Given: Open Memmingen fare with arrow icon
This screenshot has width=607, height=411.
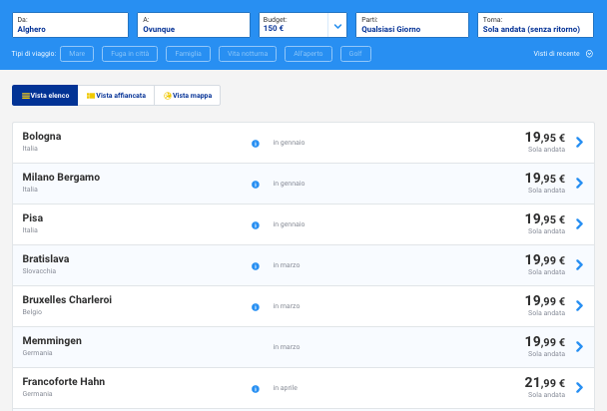Looking at the screenshot, I should [579, 347].
